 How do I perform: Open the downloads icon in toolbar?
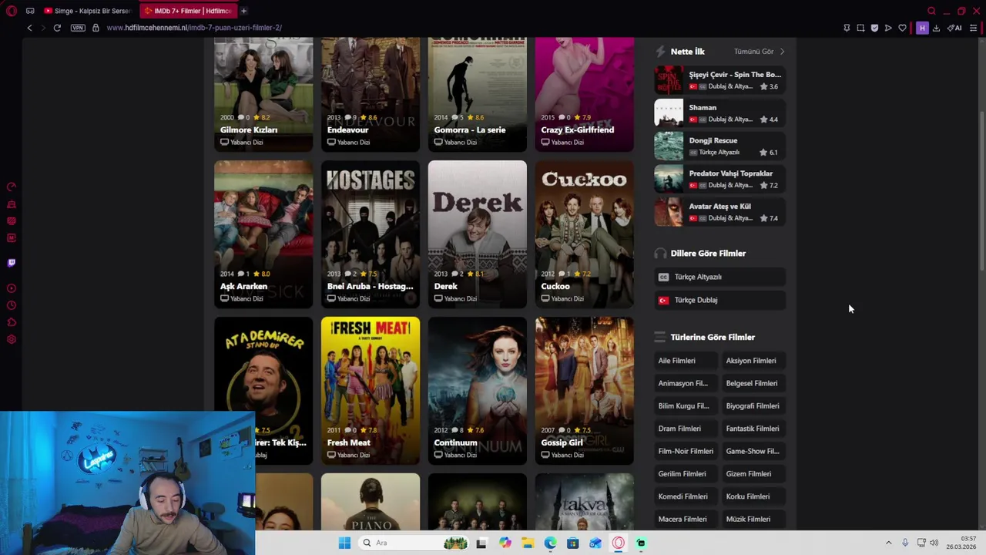tap(936, 28)
